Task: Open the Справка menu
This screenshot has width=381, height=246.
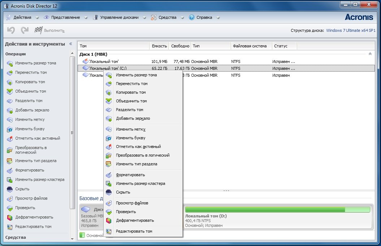Action: [204, 17]
